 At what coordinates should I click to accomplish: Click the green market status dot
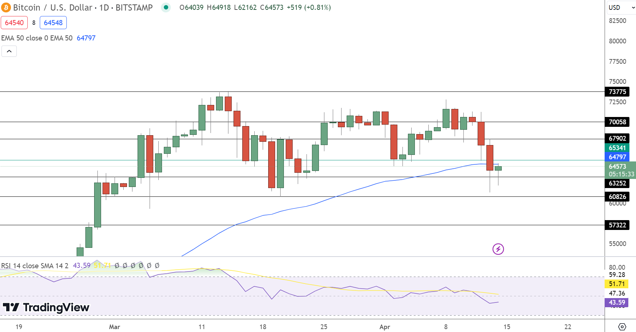tap(166, 7)
